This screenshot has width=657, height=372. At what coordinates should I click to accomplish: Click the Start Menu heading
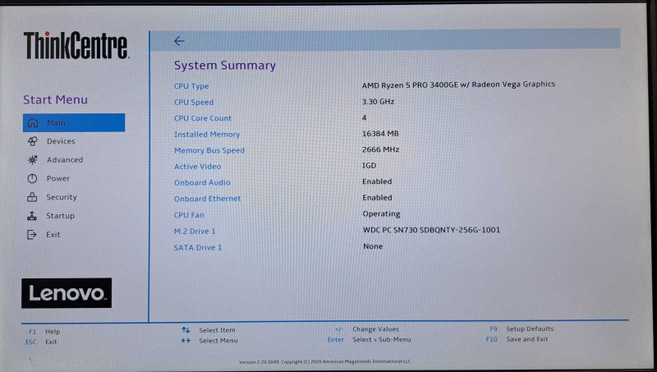pyautogui.click(x=55, y=99)
